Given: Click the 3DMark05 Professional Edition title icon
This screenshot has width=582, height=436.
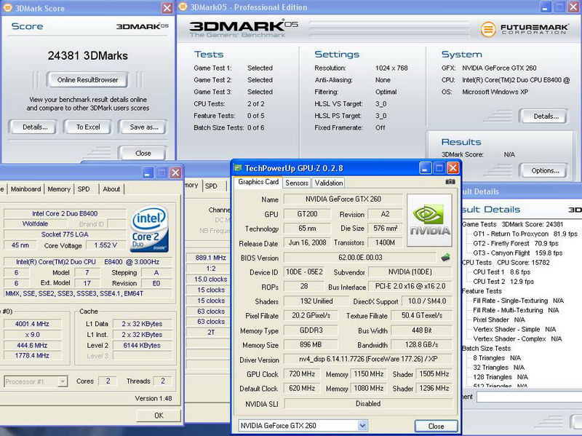Looking at the screenshot, I should (183, 7).
